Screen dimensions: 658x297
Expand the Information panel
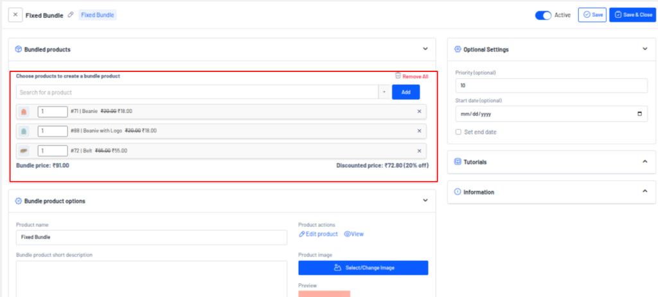(645, 192)
